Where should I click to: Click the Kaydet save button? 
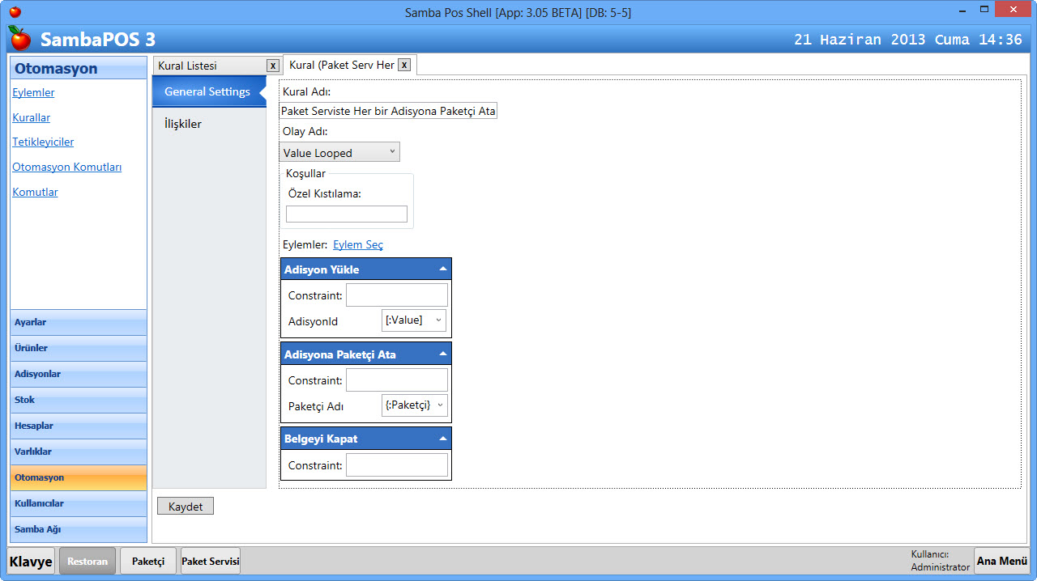coord(186,507)
